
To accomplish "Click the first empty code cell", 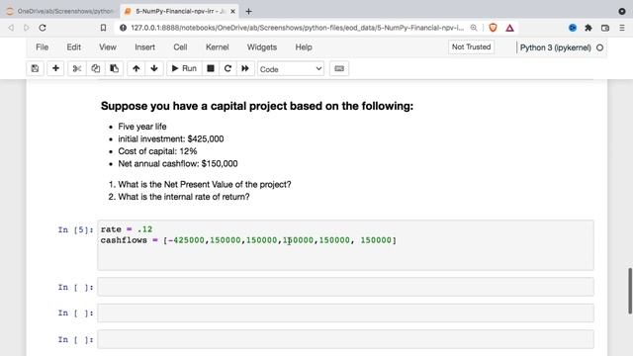I will (345, 287).
